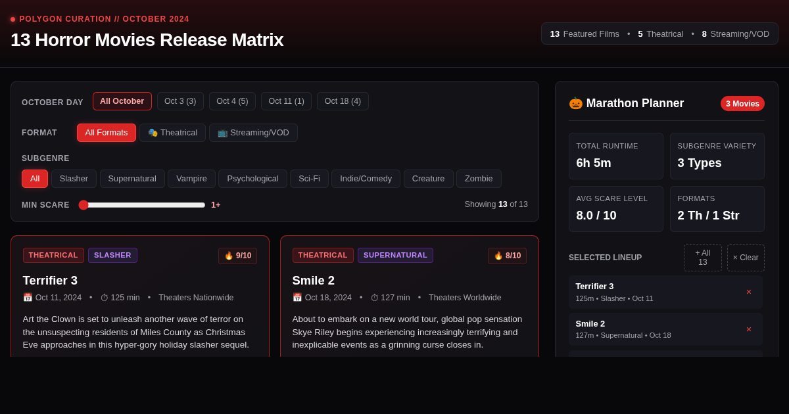Click the clock icon by 127 min
789x414 pixels.
click(x=374, y=298)
